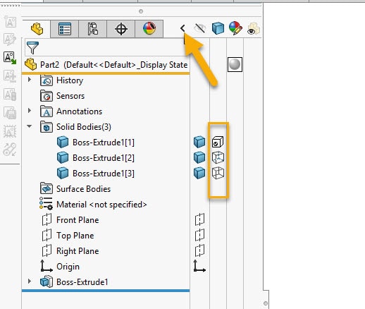Collapse the Solid Bodies(3) folder
Viewport: 365px width, 309px height.
[30, 126]
